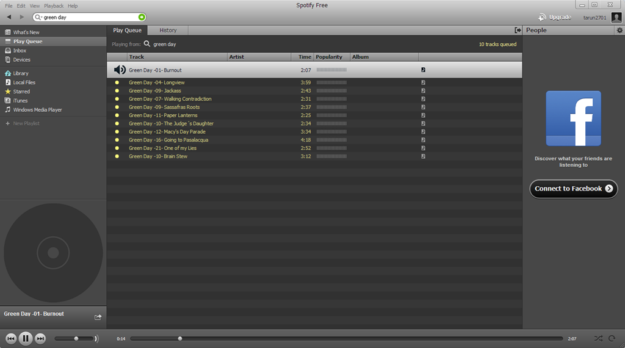The image size is (625, 348).
Task: Pause the currently playing track
Action: (26, 338)
